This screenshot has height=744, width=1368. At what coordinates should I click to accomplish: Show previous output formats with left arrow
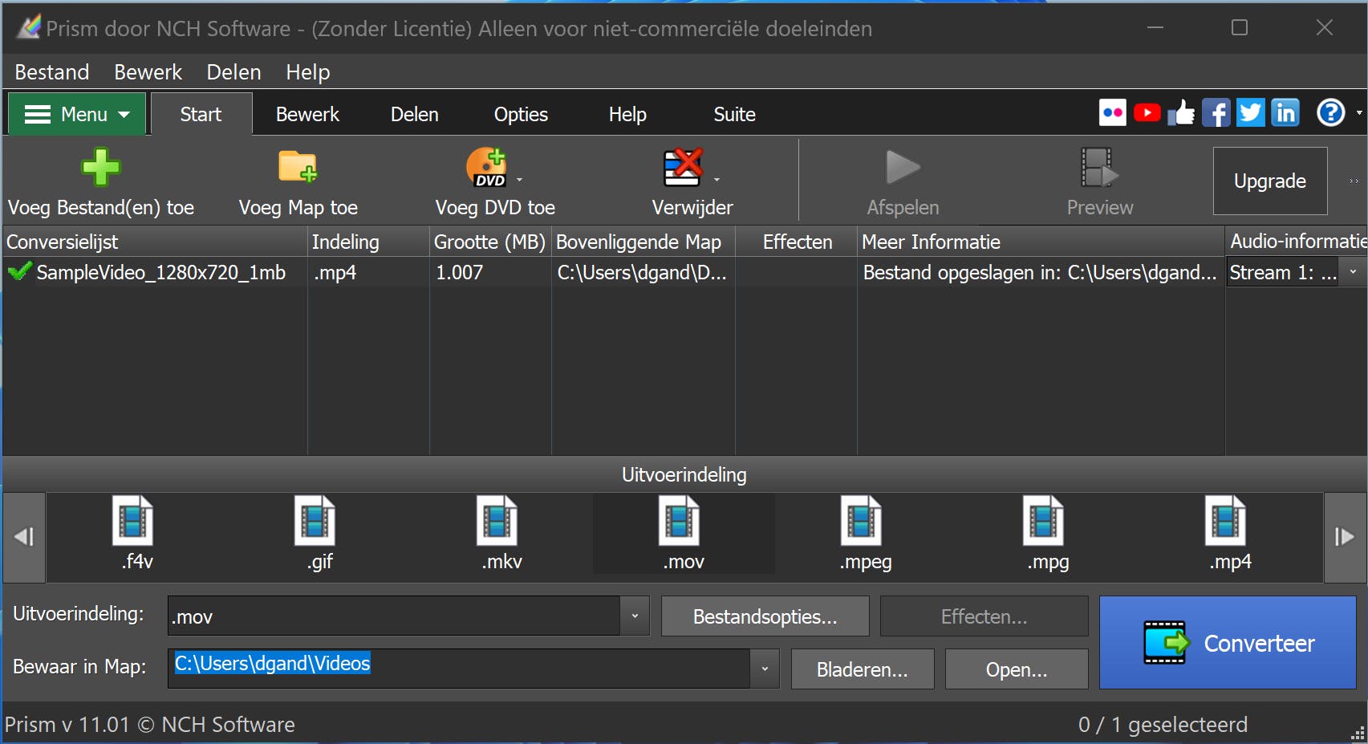[24, 537]
